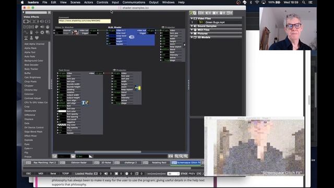Click the middle magnifier zoom icon below scene editor

coord(181,156)
